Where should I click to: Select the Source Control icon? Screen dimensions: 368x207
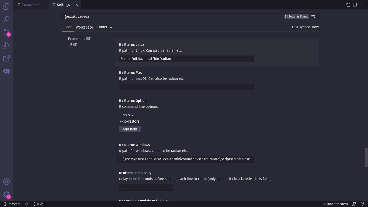click(x=6, y=32)
